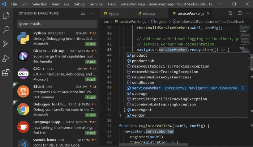Install the C/C++ extension

pos(91,79)
